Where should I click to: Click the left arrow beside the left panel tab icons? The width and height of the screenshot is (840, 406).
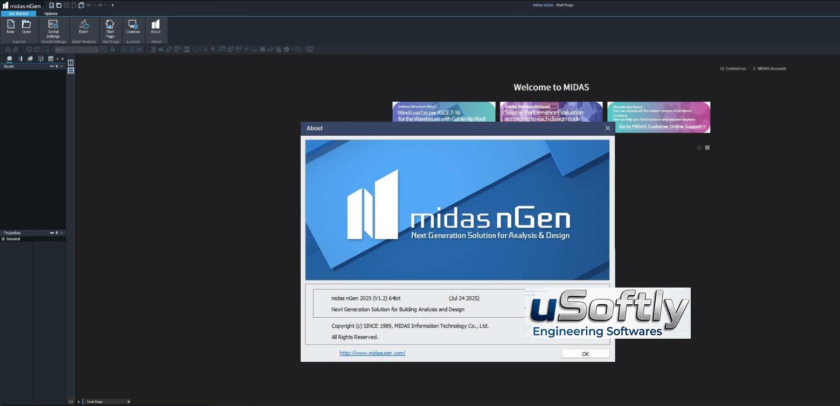58,59
